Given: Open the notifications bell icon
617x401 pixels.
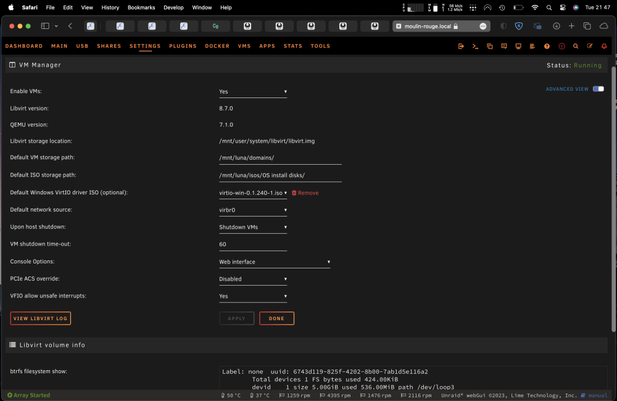Looking at the screenshot, I should [x=604, y=46].
